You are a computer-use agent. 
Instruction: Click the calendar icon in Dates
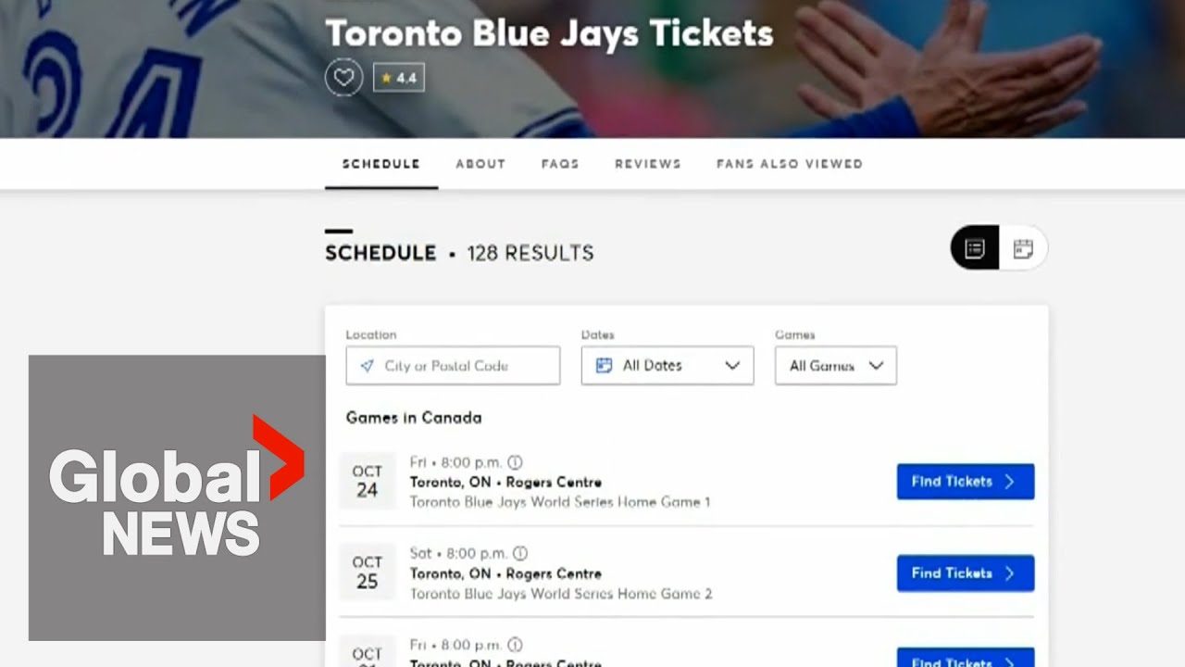pyautogui.click(x=604, y=366)
